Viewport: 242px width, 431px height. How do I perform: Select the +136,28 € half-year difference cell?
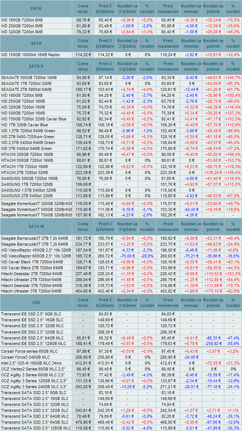coord(213,172)
